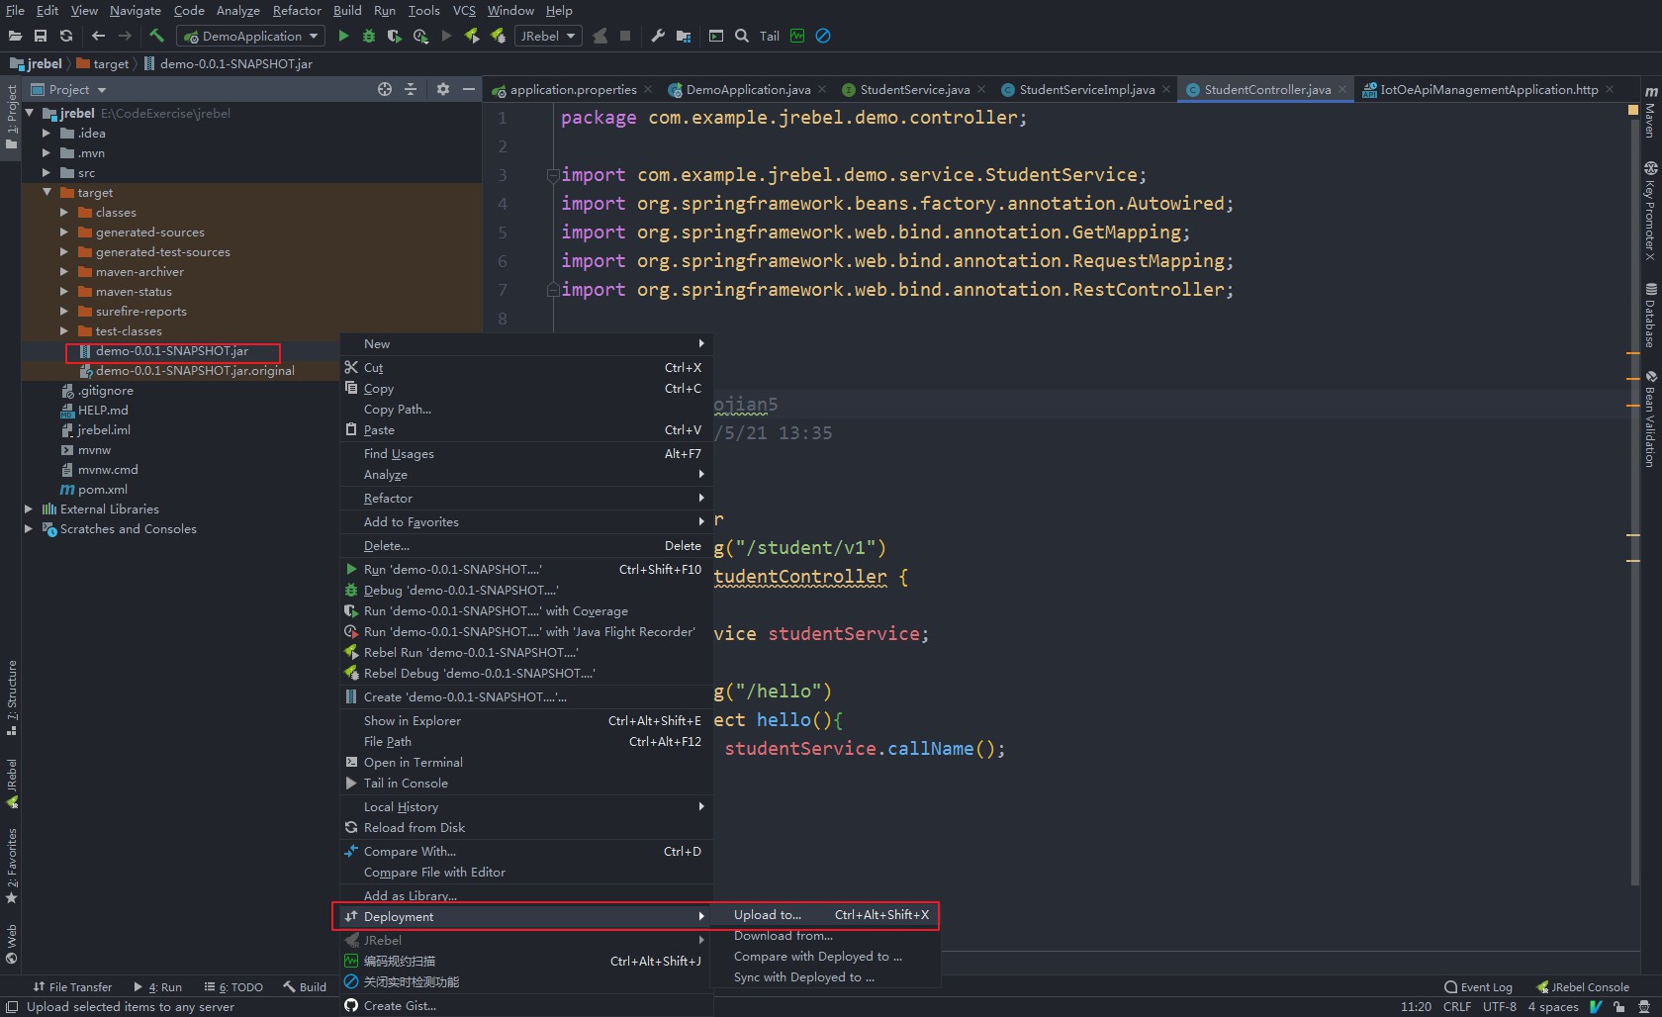Switch to the StudentServiceImpl.java tab
This screenshot has width=1662, height=1017.
1086,89
